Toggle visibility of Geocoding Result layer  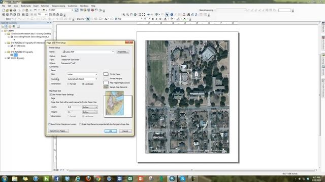click(x=12, y=37)
